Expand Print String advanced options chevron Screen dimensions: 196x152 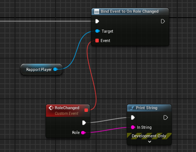(149, 142)
